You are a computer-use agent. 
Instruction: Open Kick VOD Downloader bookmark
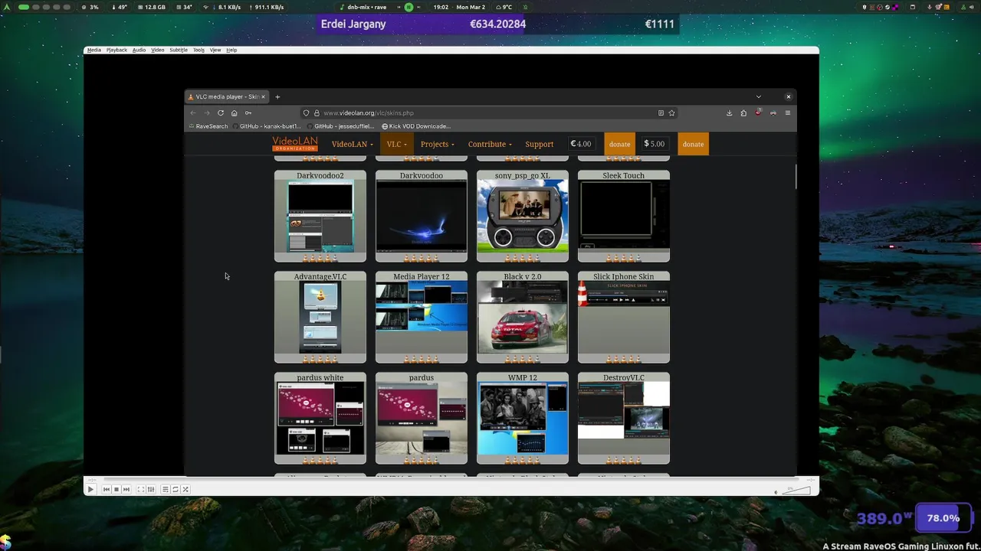[416, 126]
